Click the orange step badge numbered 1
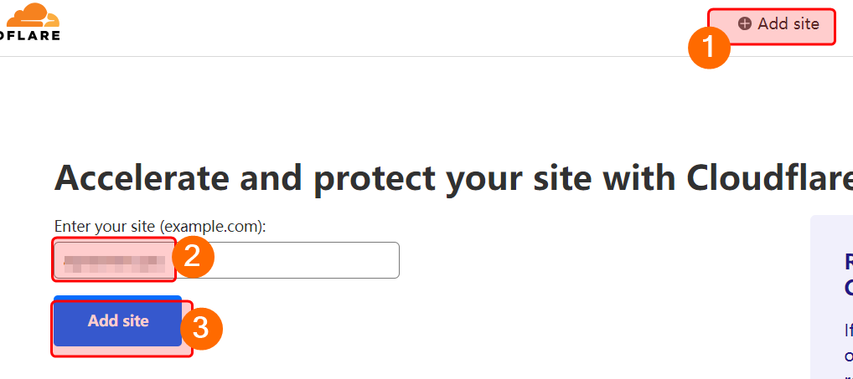853x379 pixels. [x=709, y=48]
